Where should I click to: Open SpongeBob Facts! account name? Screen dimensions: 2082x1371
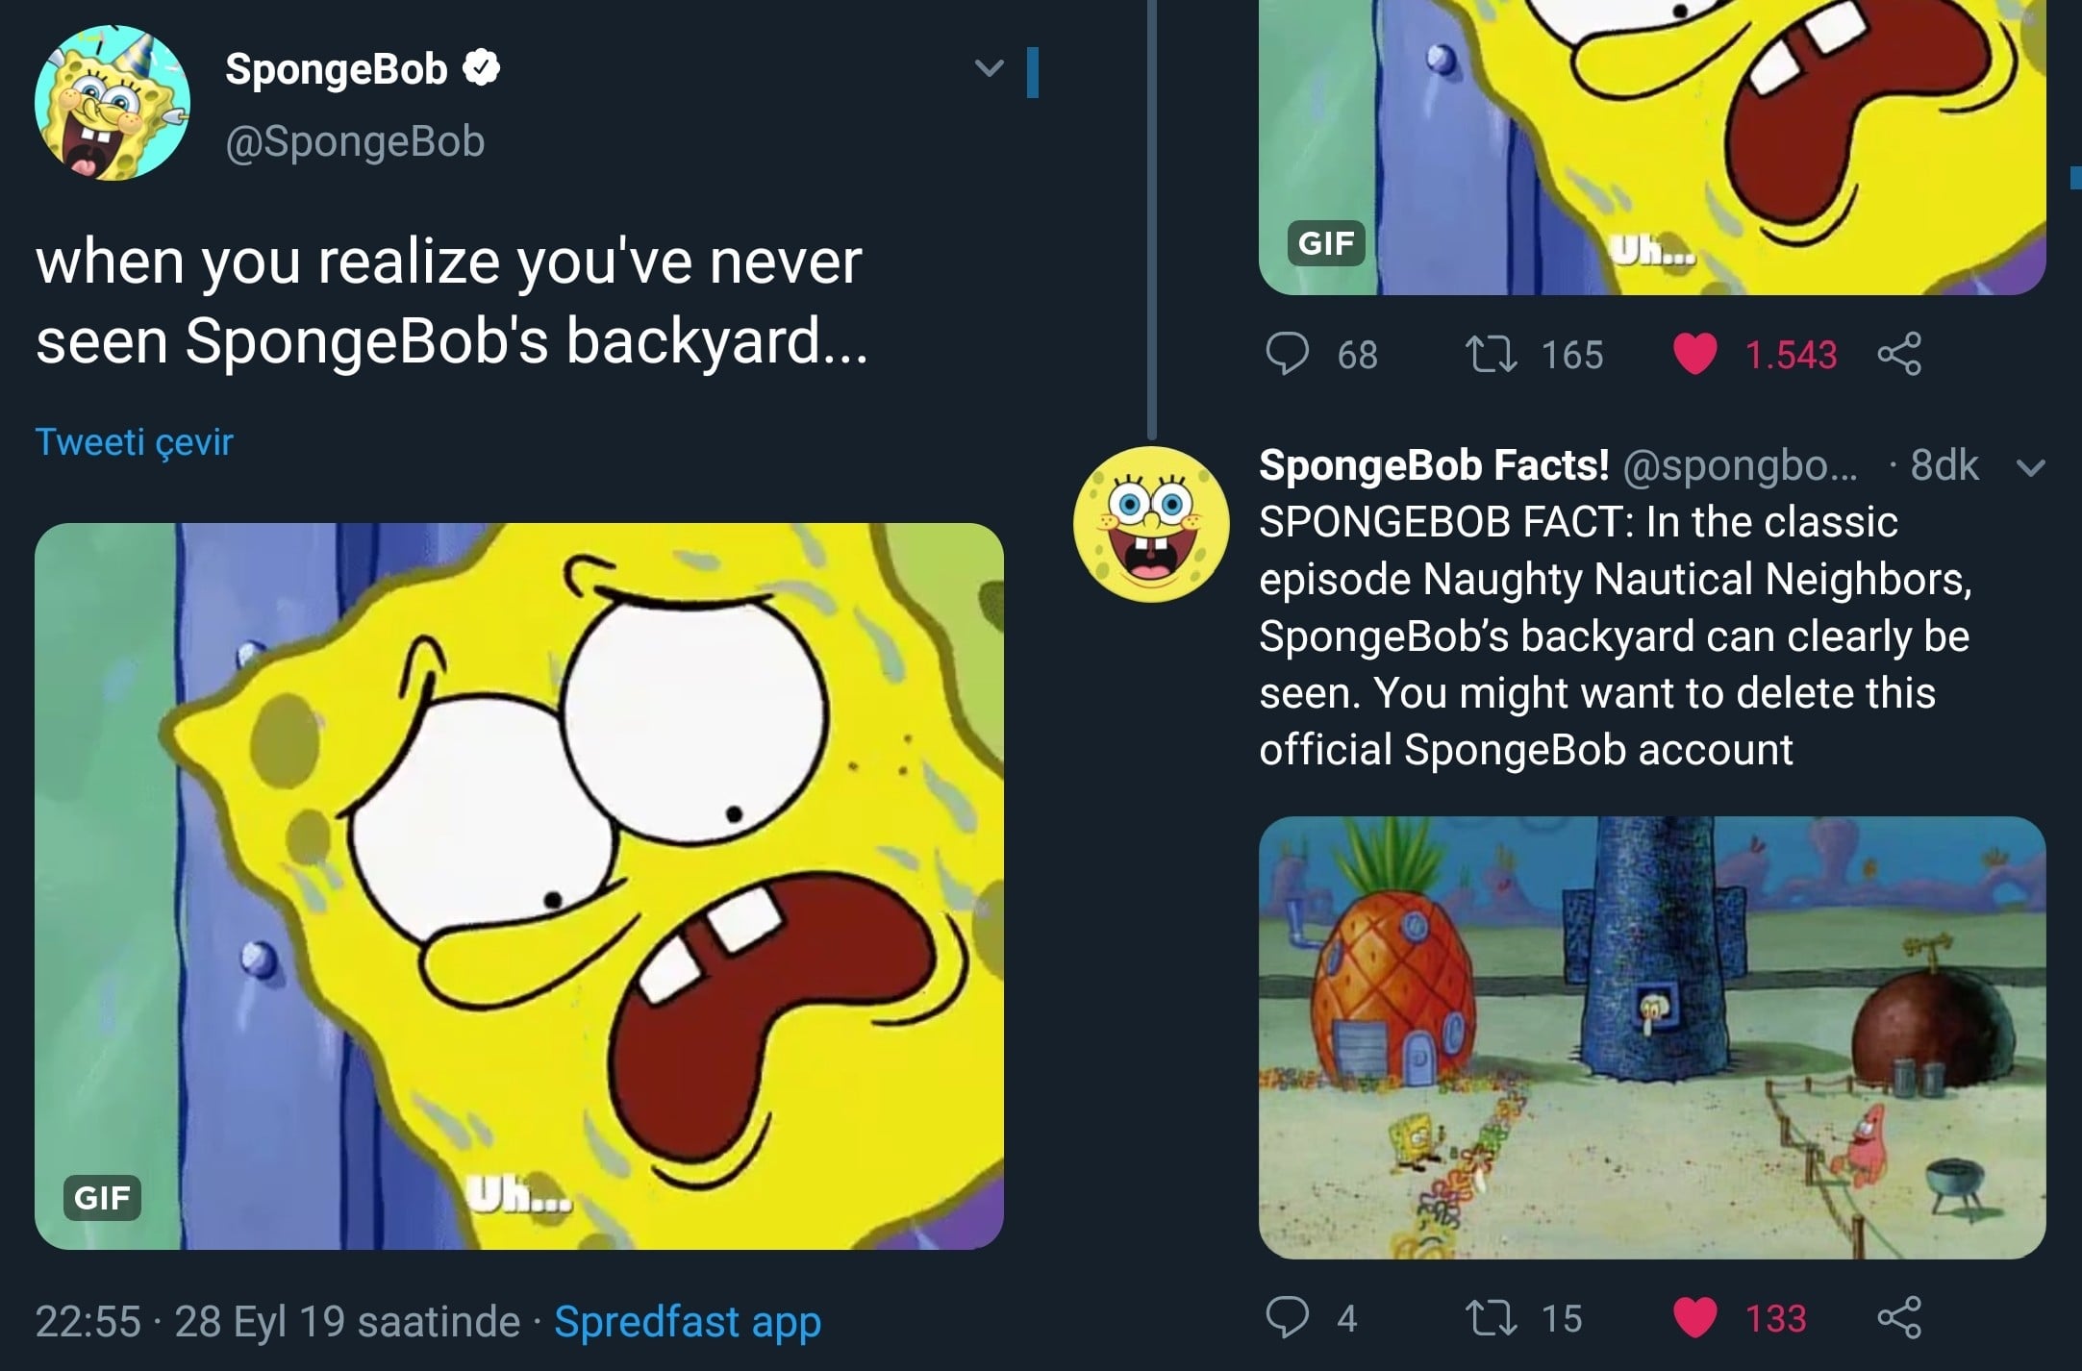click(x=1433, y=465)
